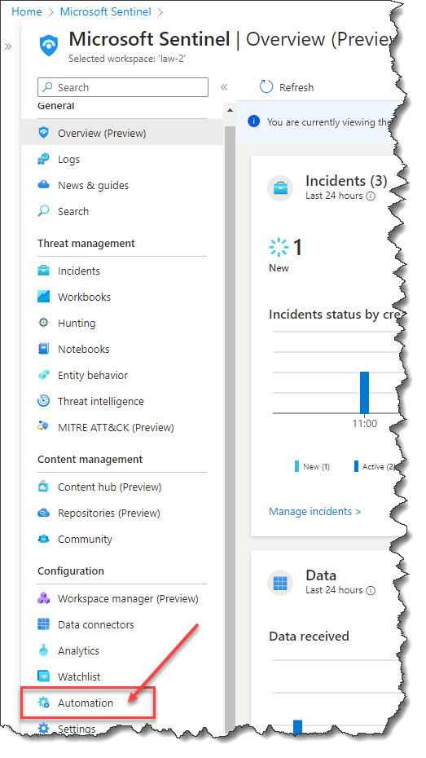
Task: Click the 11:00 bar in incidents chart
Action: pos(365,392)
